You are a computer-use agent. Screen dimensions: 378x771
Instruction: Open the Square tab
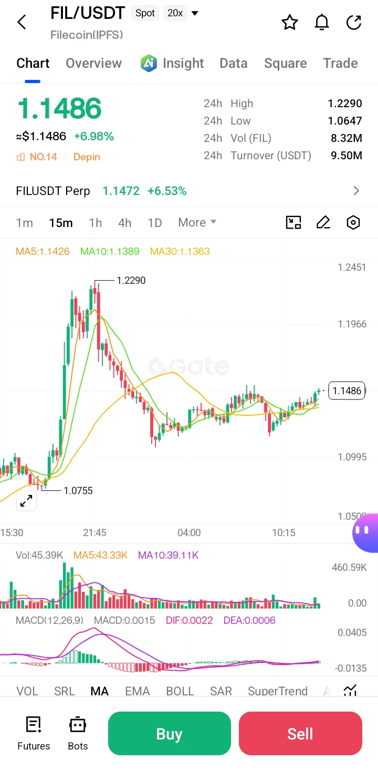click(x=286, y=64)
